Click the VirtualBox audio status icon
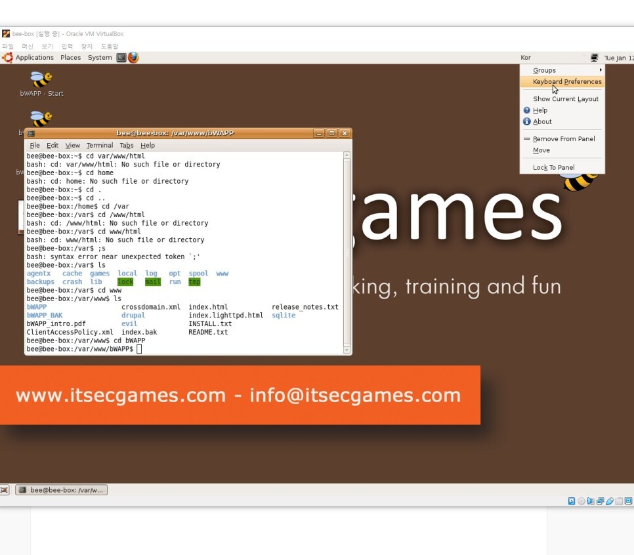634x555 pixels. tap(590, 501)
